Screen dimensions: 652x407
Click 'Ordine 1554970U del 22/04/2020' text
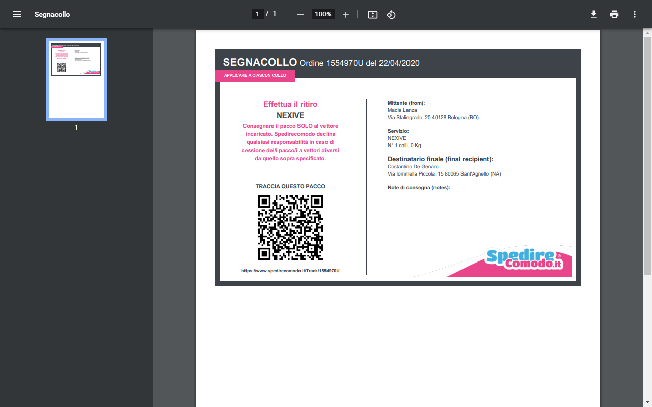pos(360,63)
